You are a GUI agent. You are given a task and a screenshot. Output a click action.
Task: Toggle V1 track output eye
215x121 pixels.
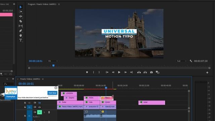pos(40,107)
